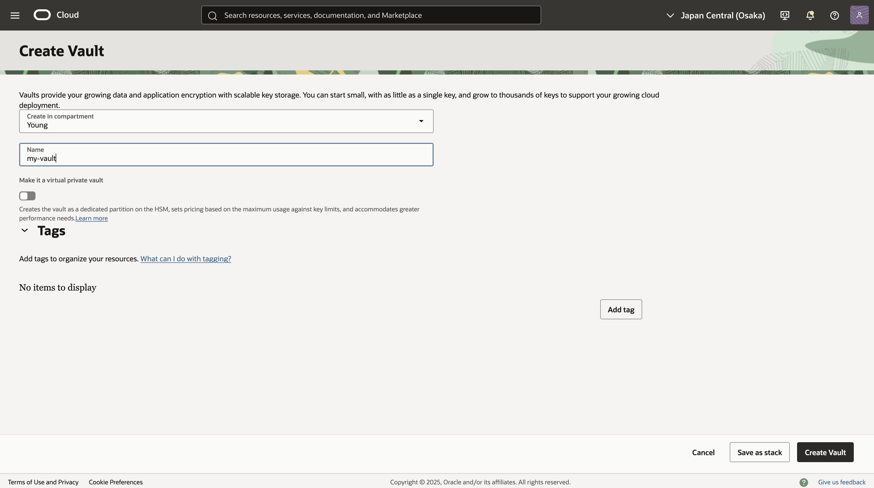Open the hamburger navigation menu

pyautogui.click(x=15, y=15)
